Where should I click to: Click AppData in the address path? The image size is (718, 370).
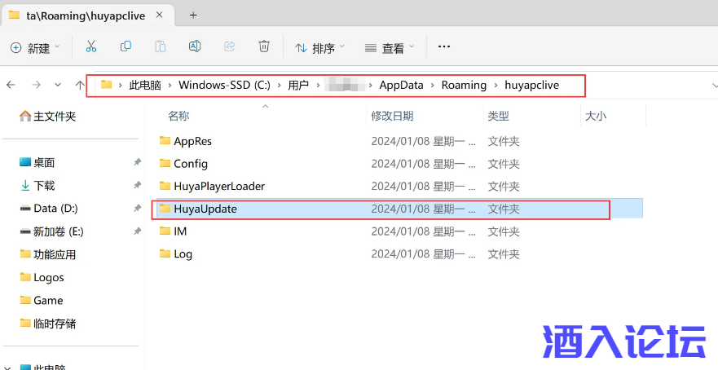coord(401,85)
